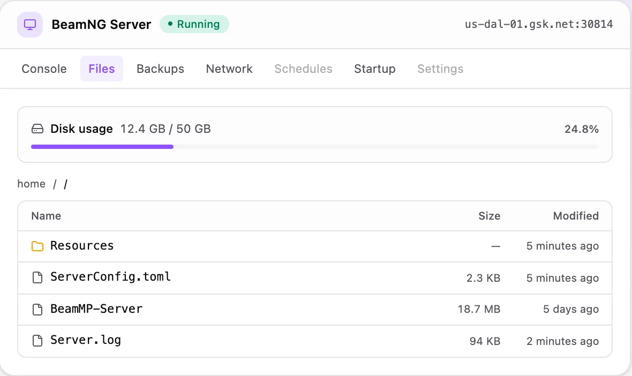The width and height of the screenshot is (632, 376).
Task: Click the 12.4 GB / 50 GB value
Action: pyautogui.click(x=165, y=129)
